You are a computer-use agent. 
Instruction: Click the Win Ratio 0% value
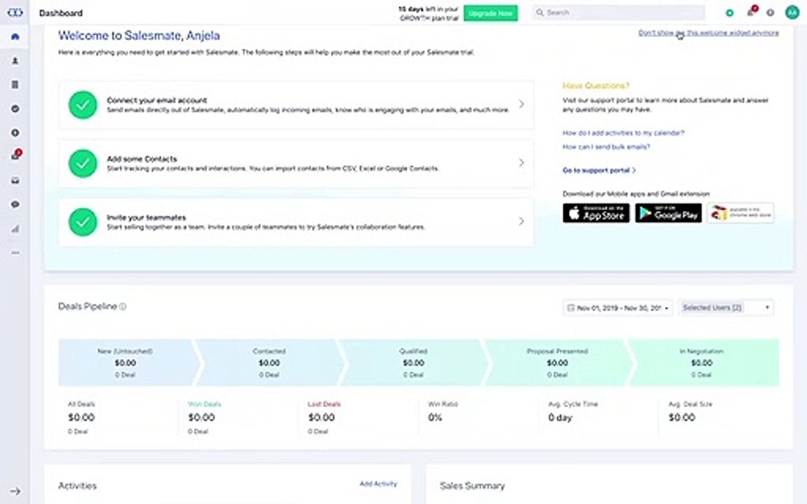tap(435, 418)
